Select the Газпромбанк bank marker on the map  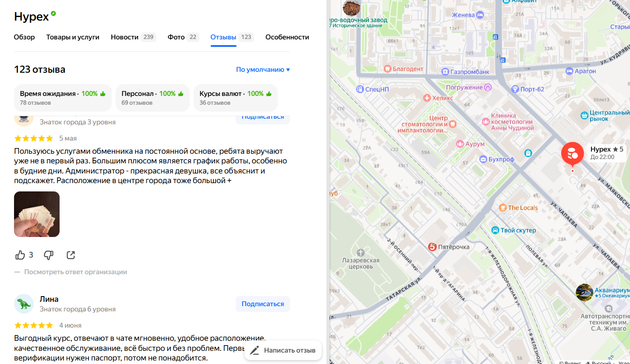[445, 71]
